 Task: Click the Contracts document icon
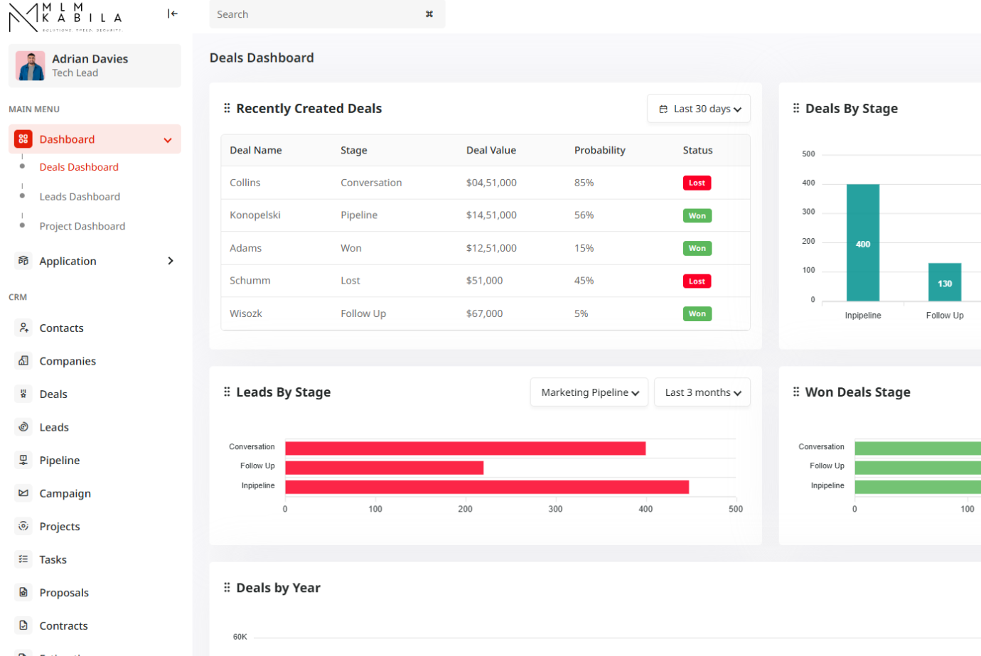pos(23,625)
